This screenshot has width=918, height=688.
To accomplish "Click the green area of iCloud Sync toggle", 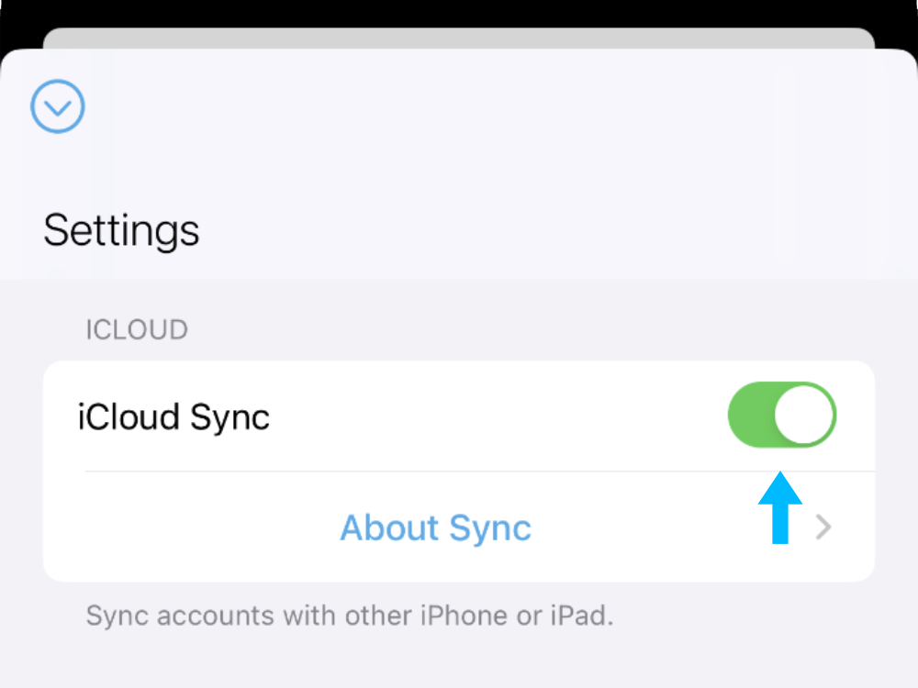I will point(751,415).
